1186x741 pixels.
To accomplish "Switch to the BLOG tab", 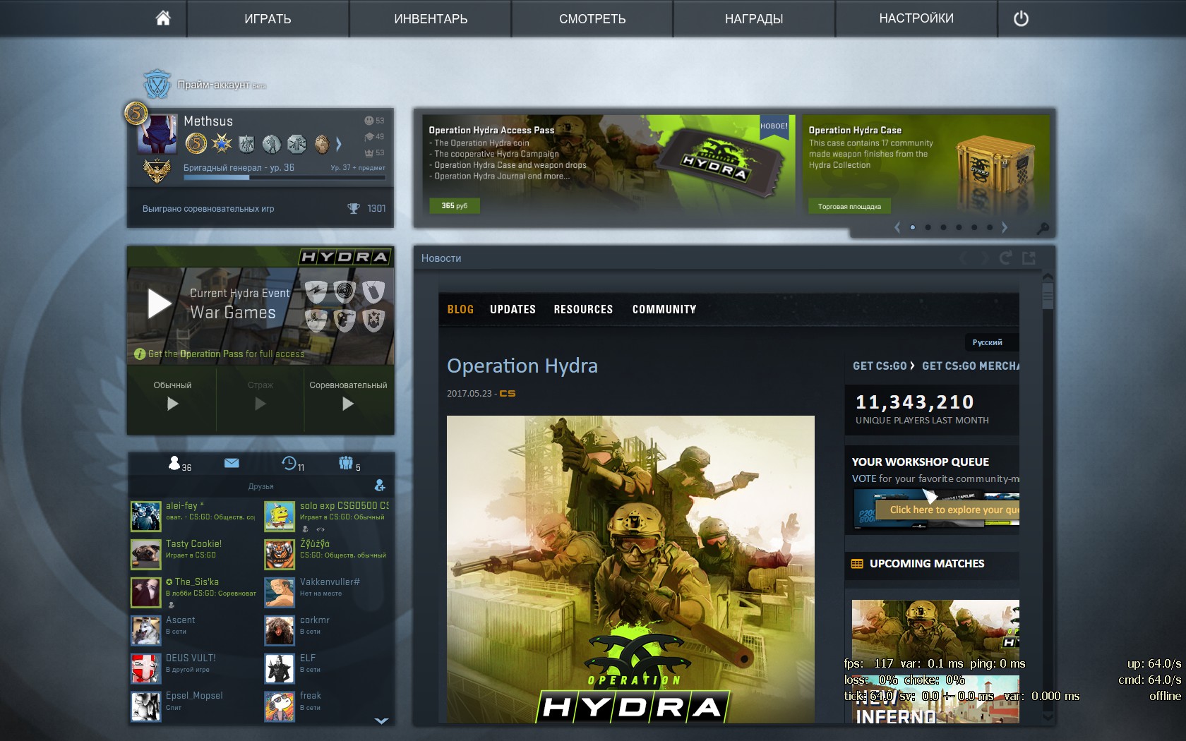I will [x=460, y=309].
